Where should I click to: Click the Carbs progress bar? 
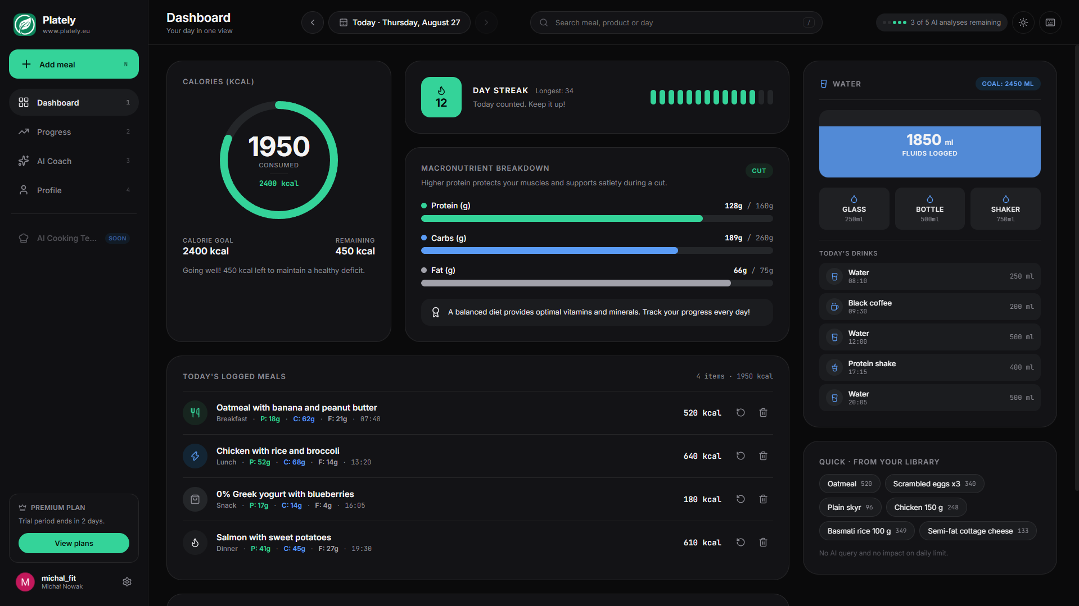[x=597, y=250]
